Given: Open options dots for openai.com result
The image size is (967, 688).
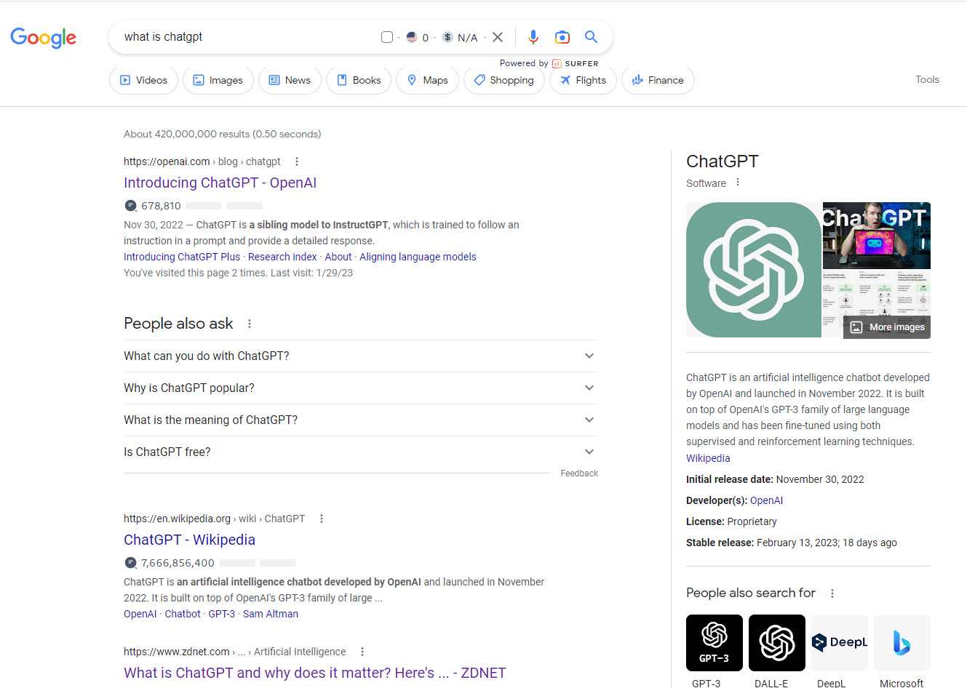Looking at the screenshot, I should click(x=297, y=161).
